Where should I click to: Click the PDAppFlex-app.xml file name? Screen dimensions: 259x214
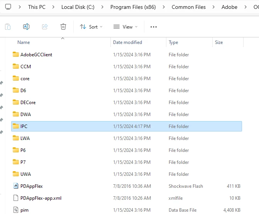(x=41, y=198)
